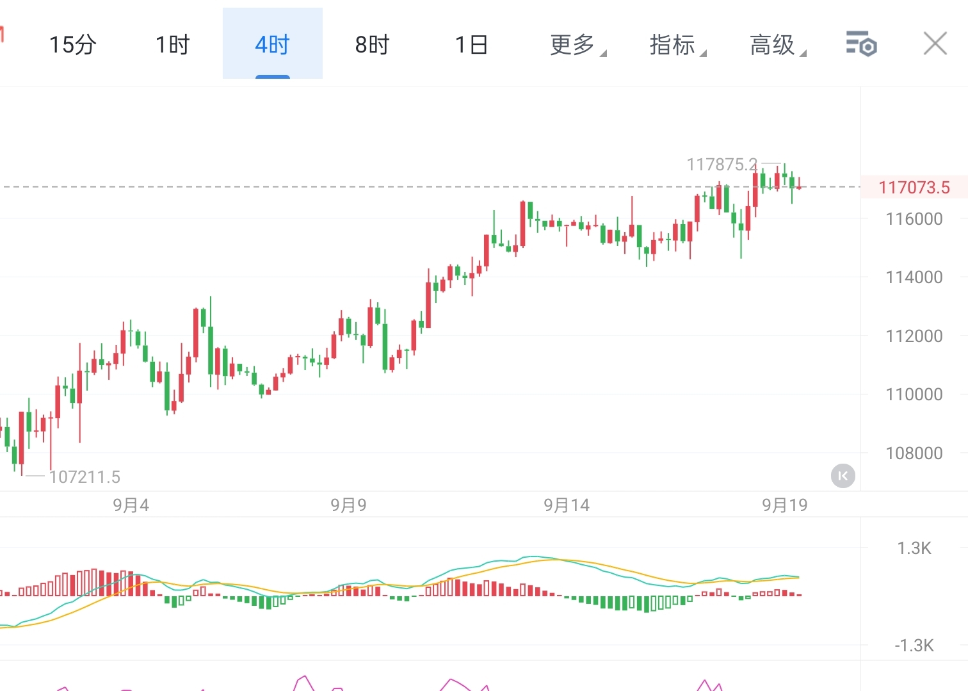968x691 pixels.
Task: Click the 1.3K MACD axis label
Action: (914, 548)
